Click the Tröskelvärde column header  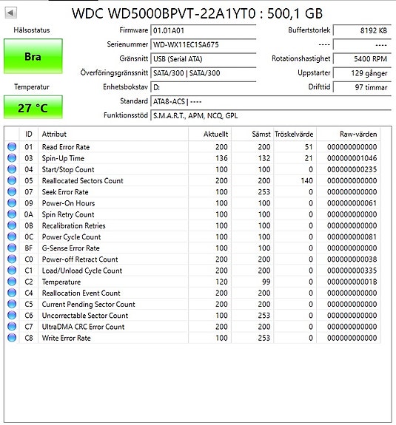[295, 134]
